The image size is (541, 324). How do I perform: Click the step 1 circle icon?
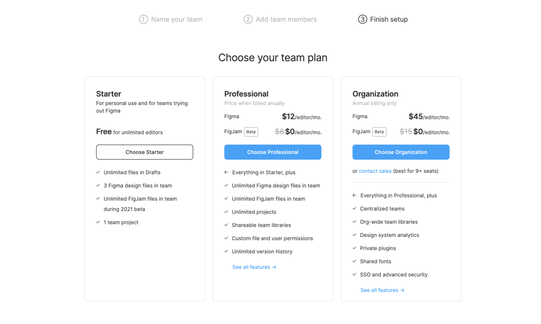tap(143, 19)
